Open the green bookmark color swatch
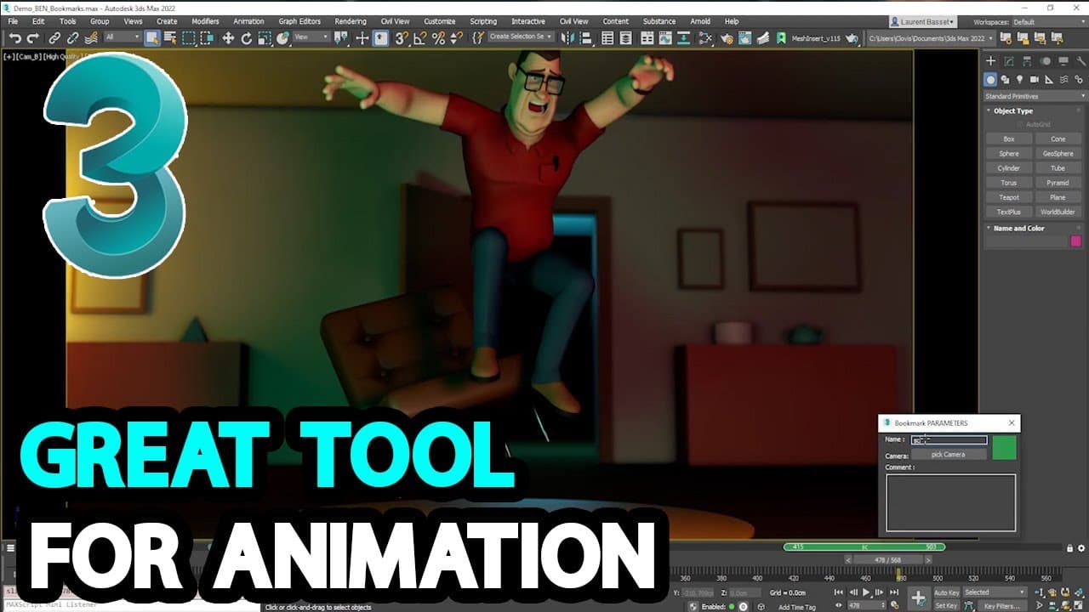The image size is (1089, 612). coord(1004,447)
